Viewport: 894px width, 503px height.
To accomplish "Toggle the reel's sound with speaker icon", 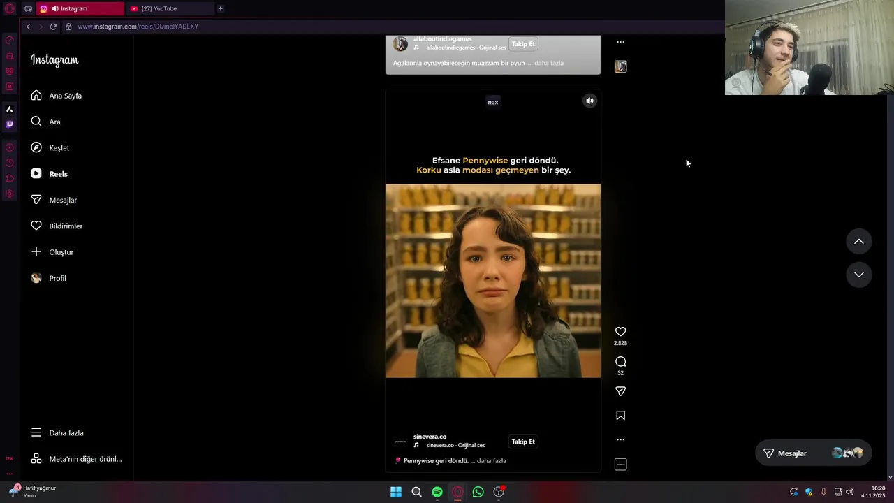I will pos(589,101).
